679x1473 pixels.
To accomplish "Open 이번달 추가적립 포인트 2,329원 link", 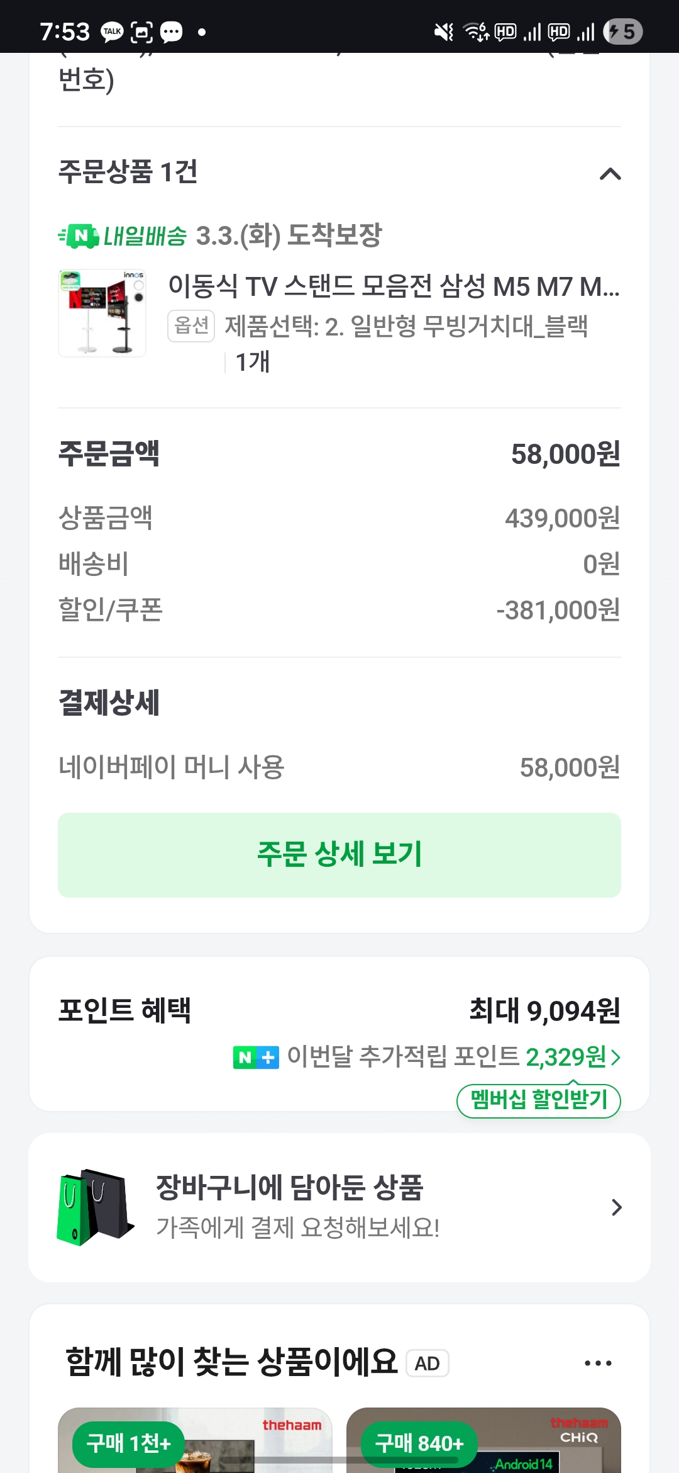I will 446,1057.
